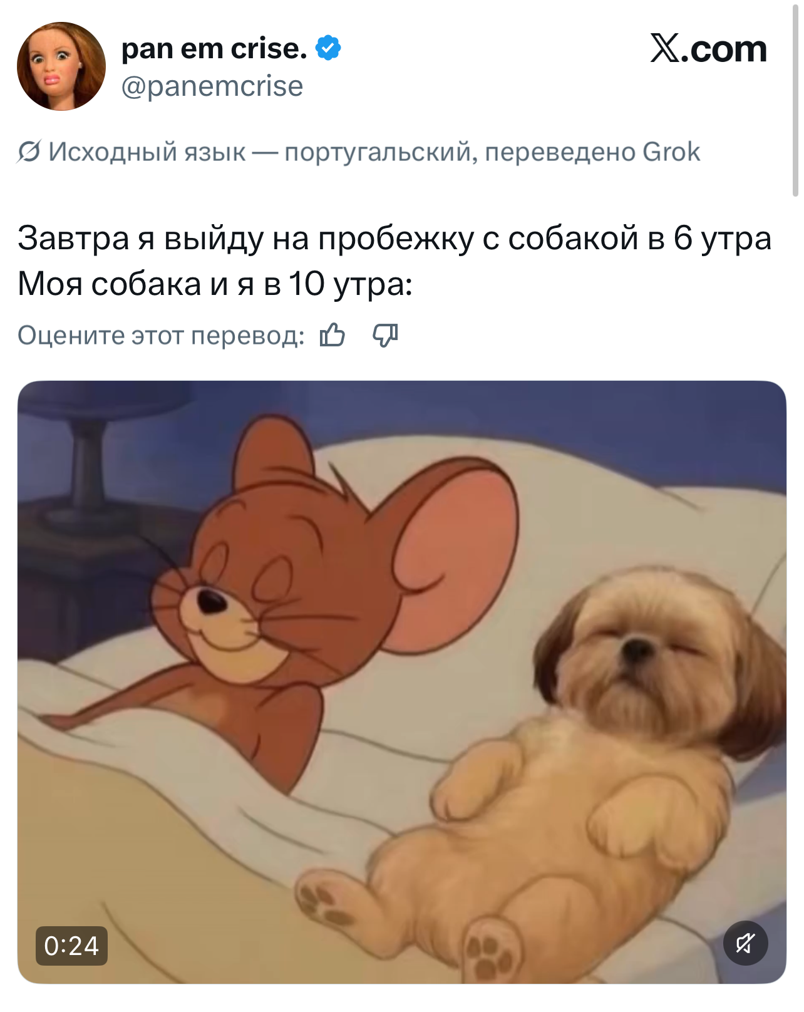The height and width of the screenshot is (1012, 804).
Task: Click the vertical scrollbar on the right edge
Action: click(x=796, y=100)
